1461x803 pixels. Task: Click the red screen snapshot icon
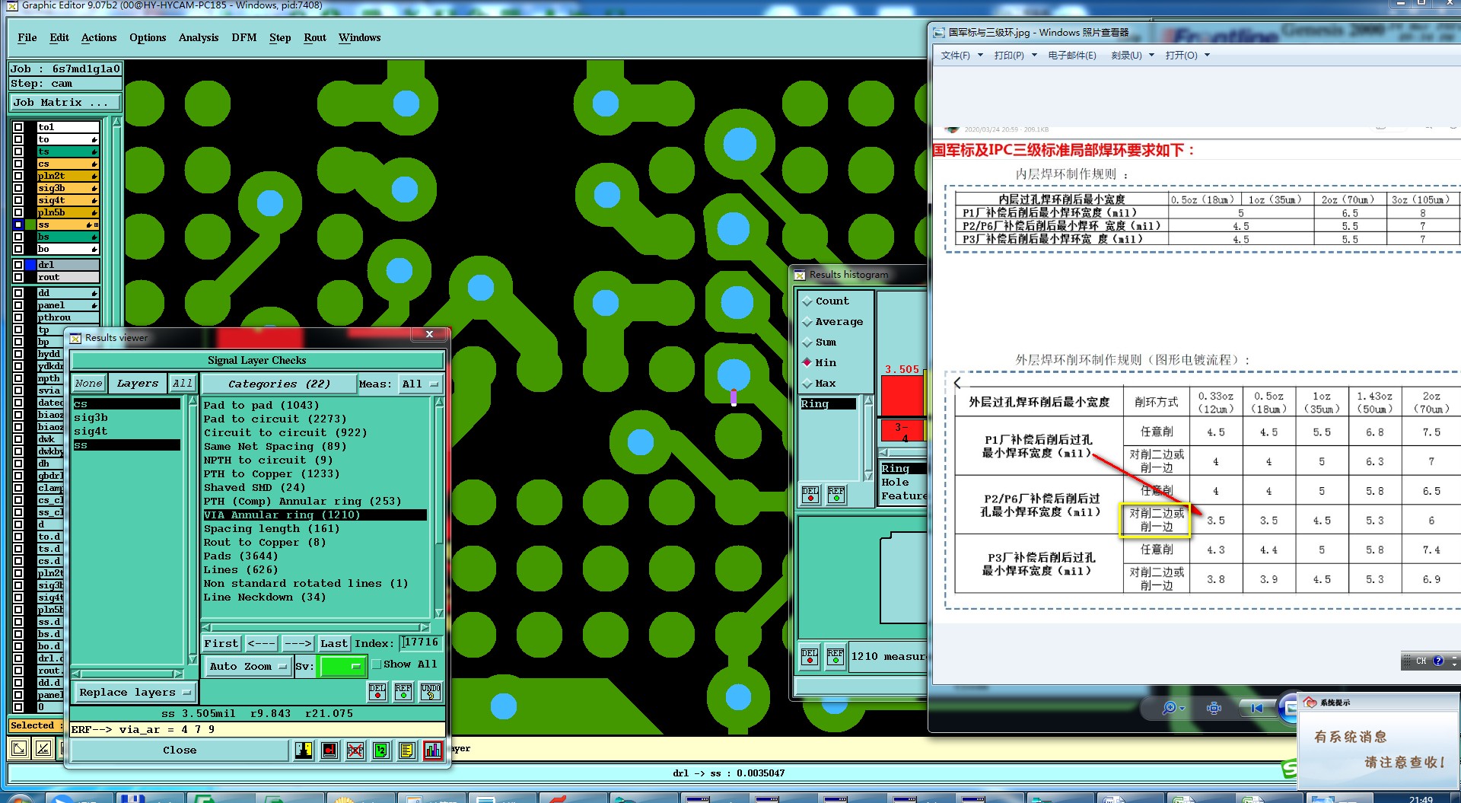(x=329, y=750)
